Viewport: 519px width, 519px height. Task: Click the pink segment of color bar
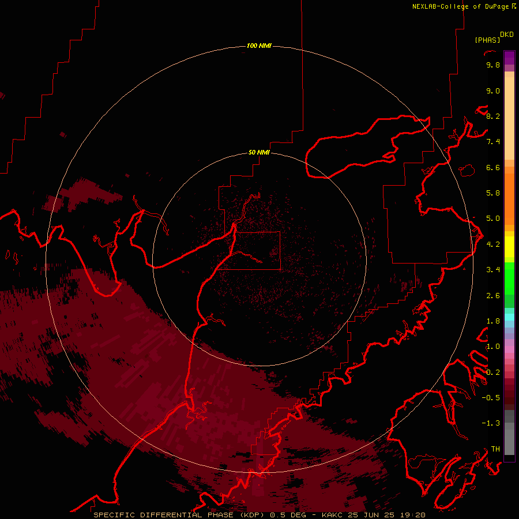pyautogui.click(x=509, y=349)
